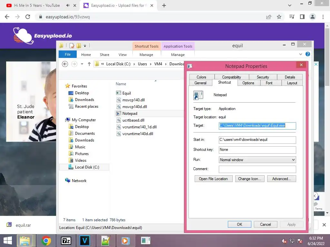
Task: Expand the ribbon with chevron
Action: (x=301, y=54)
